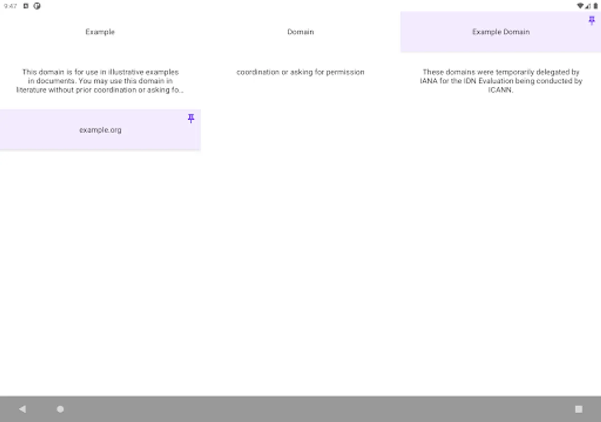Tap the round notification icon in status bar

pos(37,6)
